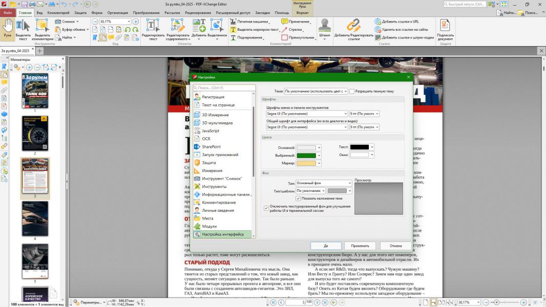The height and width of the screenshot is (307, 546).
Task: Open background type dropdown
Action: coord(324,183)
